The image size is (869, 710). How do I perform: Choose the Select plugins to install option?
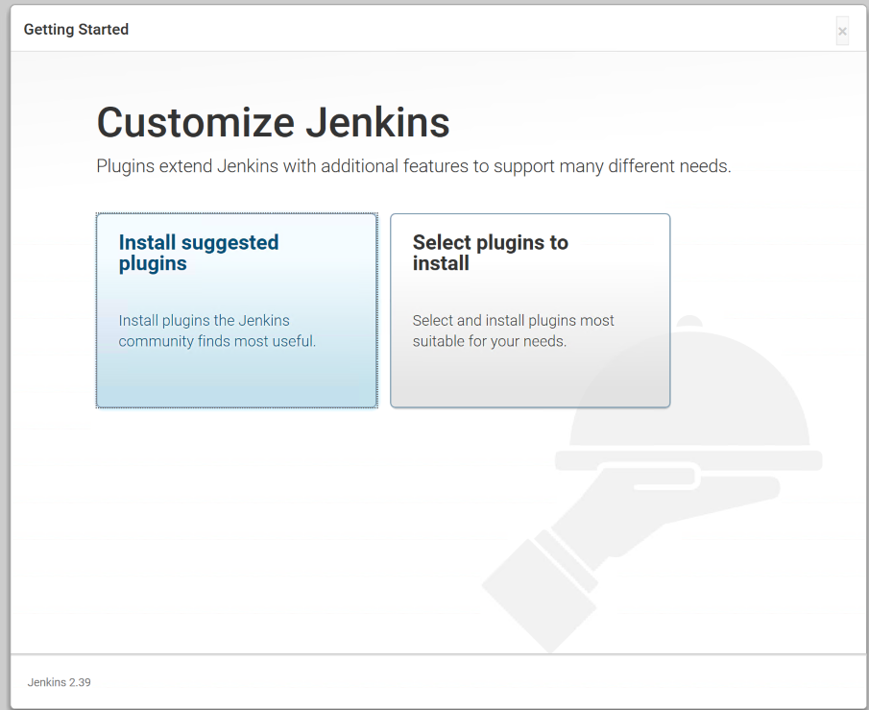point(530,309)
